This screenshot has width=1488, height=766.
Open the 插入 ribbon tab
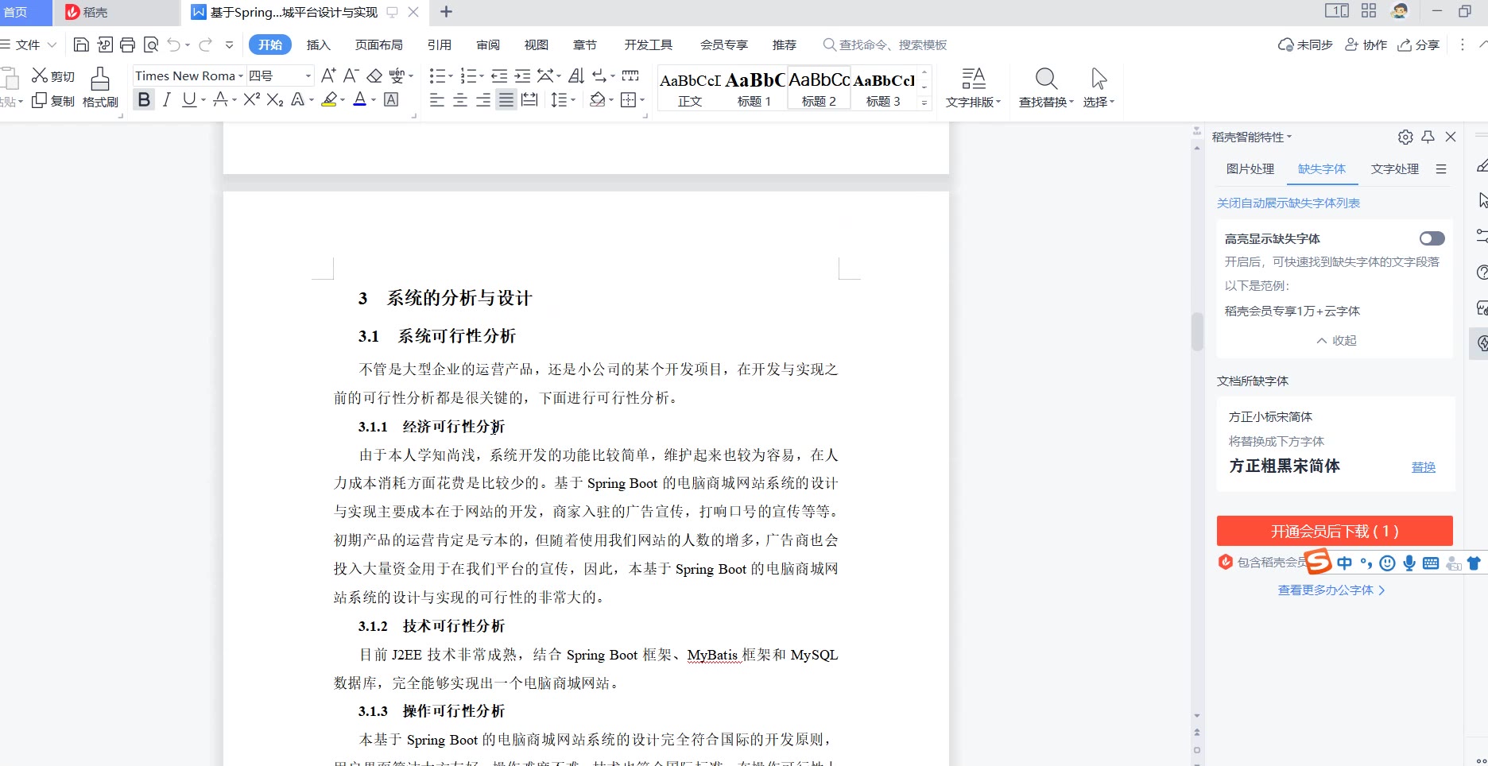318,44
